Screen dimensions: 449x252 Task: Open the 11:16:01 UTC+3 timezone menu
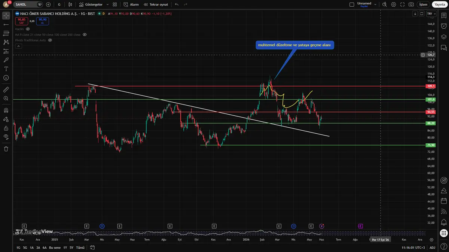(413, 248)
